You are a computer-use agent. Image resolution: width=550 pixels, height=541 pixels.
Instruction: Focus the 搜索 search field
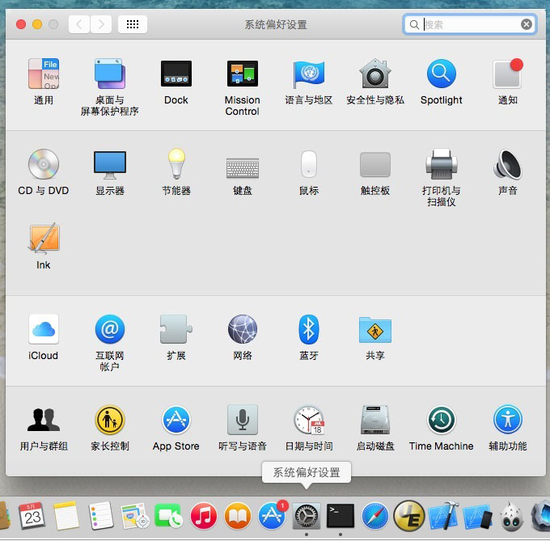click(471, 24)
